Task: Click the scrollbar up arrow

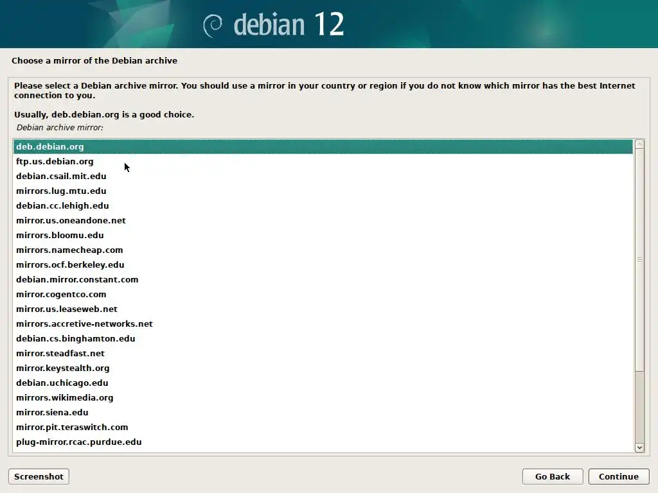Action: (639, 144)
